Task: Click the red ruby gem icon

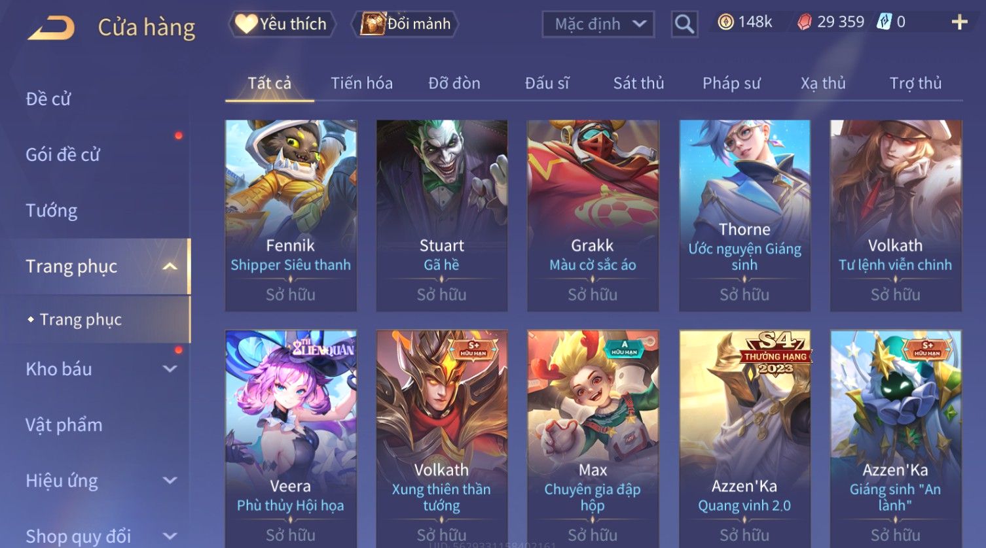Action: pos(805,22)
